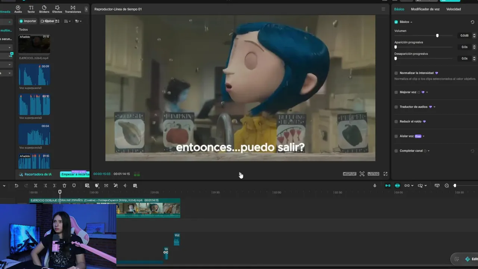Reset the Básico audio settings
478x269 pixels.
(472, 22)
